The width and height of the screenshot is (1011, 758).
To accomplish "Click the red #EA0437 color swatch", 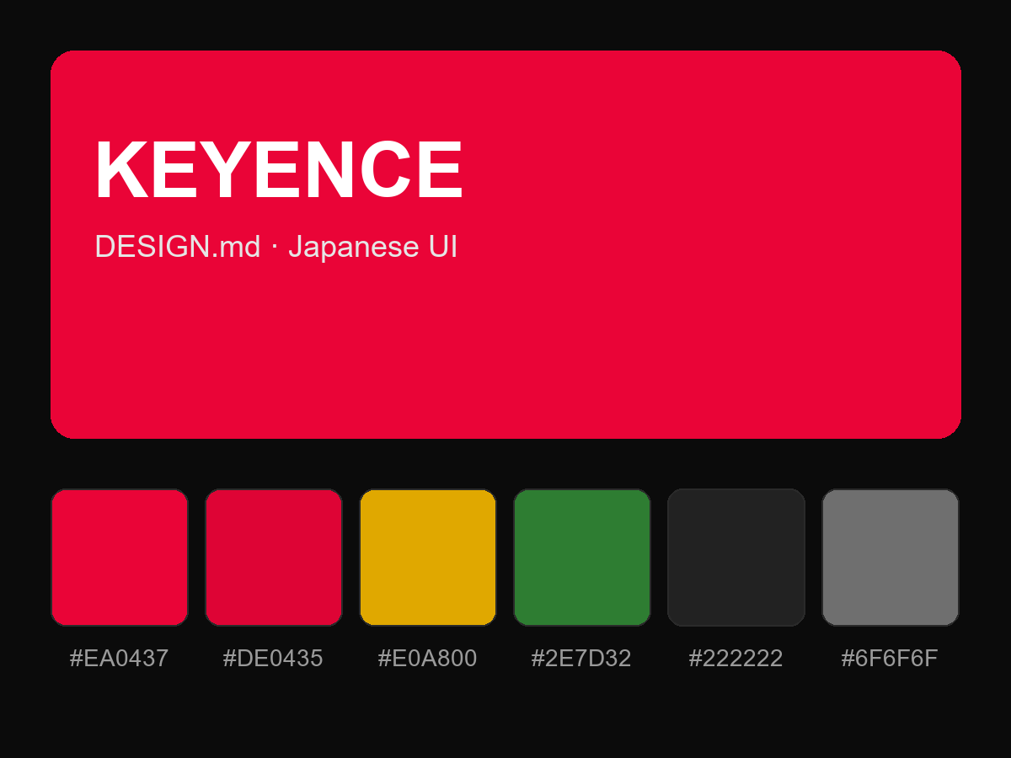I will (x=119, y=558).
